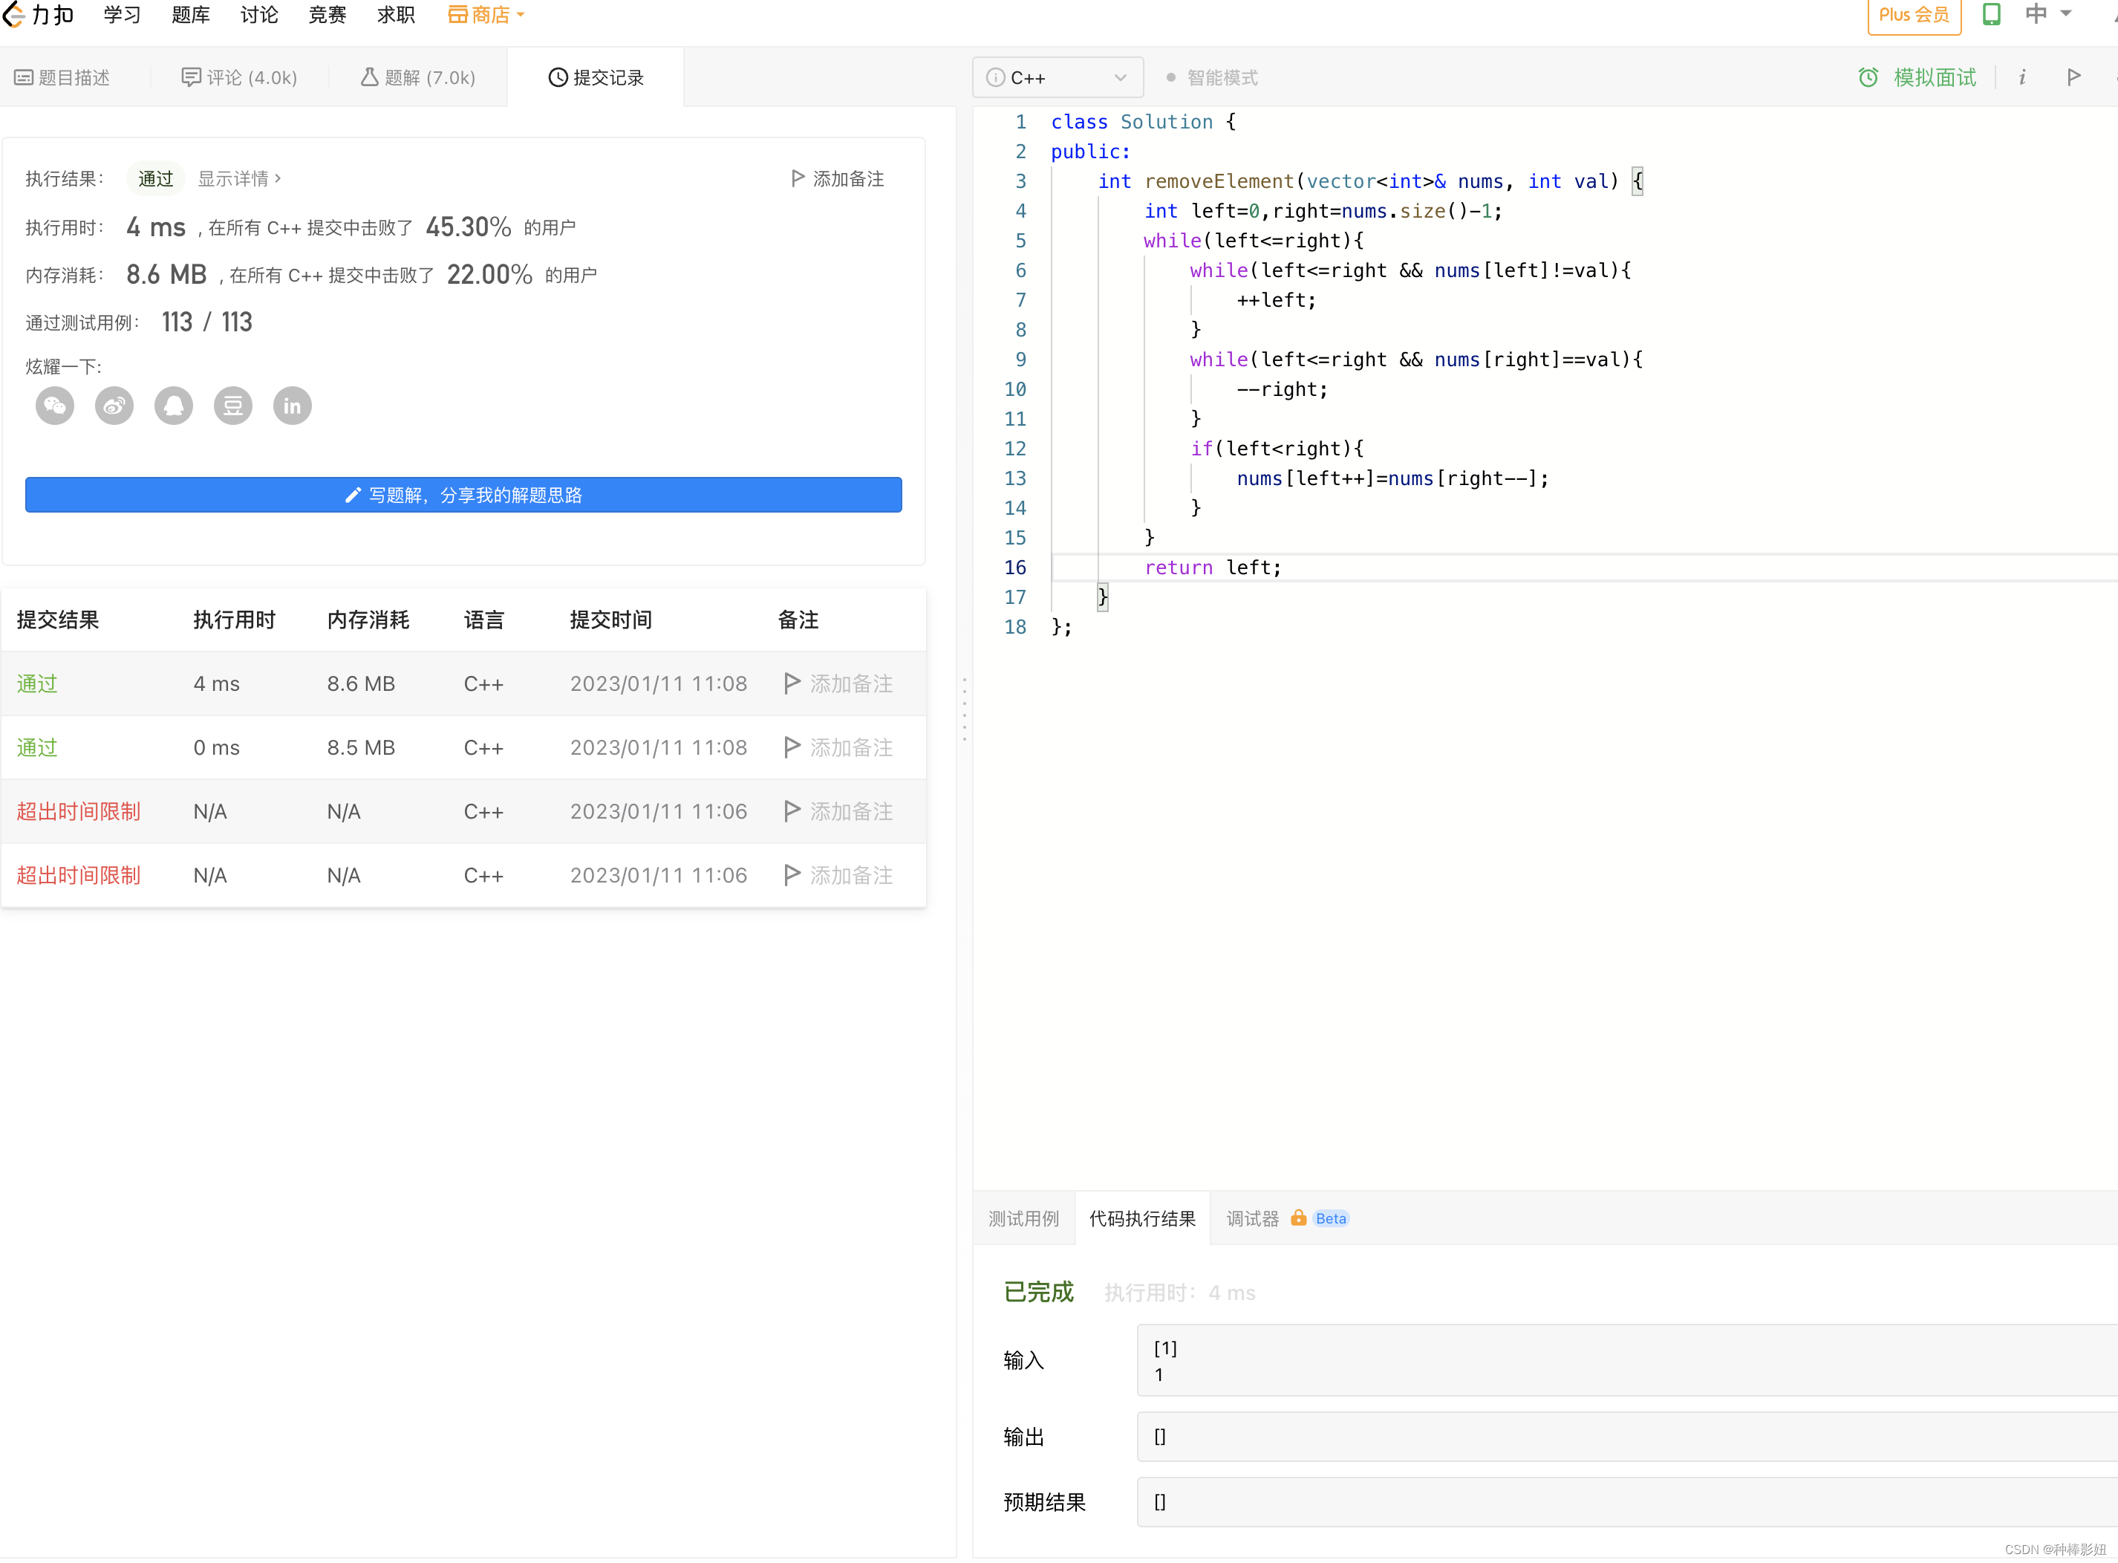Image resolution: width=2118 pixels, height=1563 pixels.
Task: Share result via WeChat icon
Action: (55, 406)
